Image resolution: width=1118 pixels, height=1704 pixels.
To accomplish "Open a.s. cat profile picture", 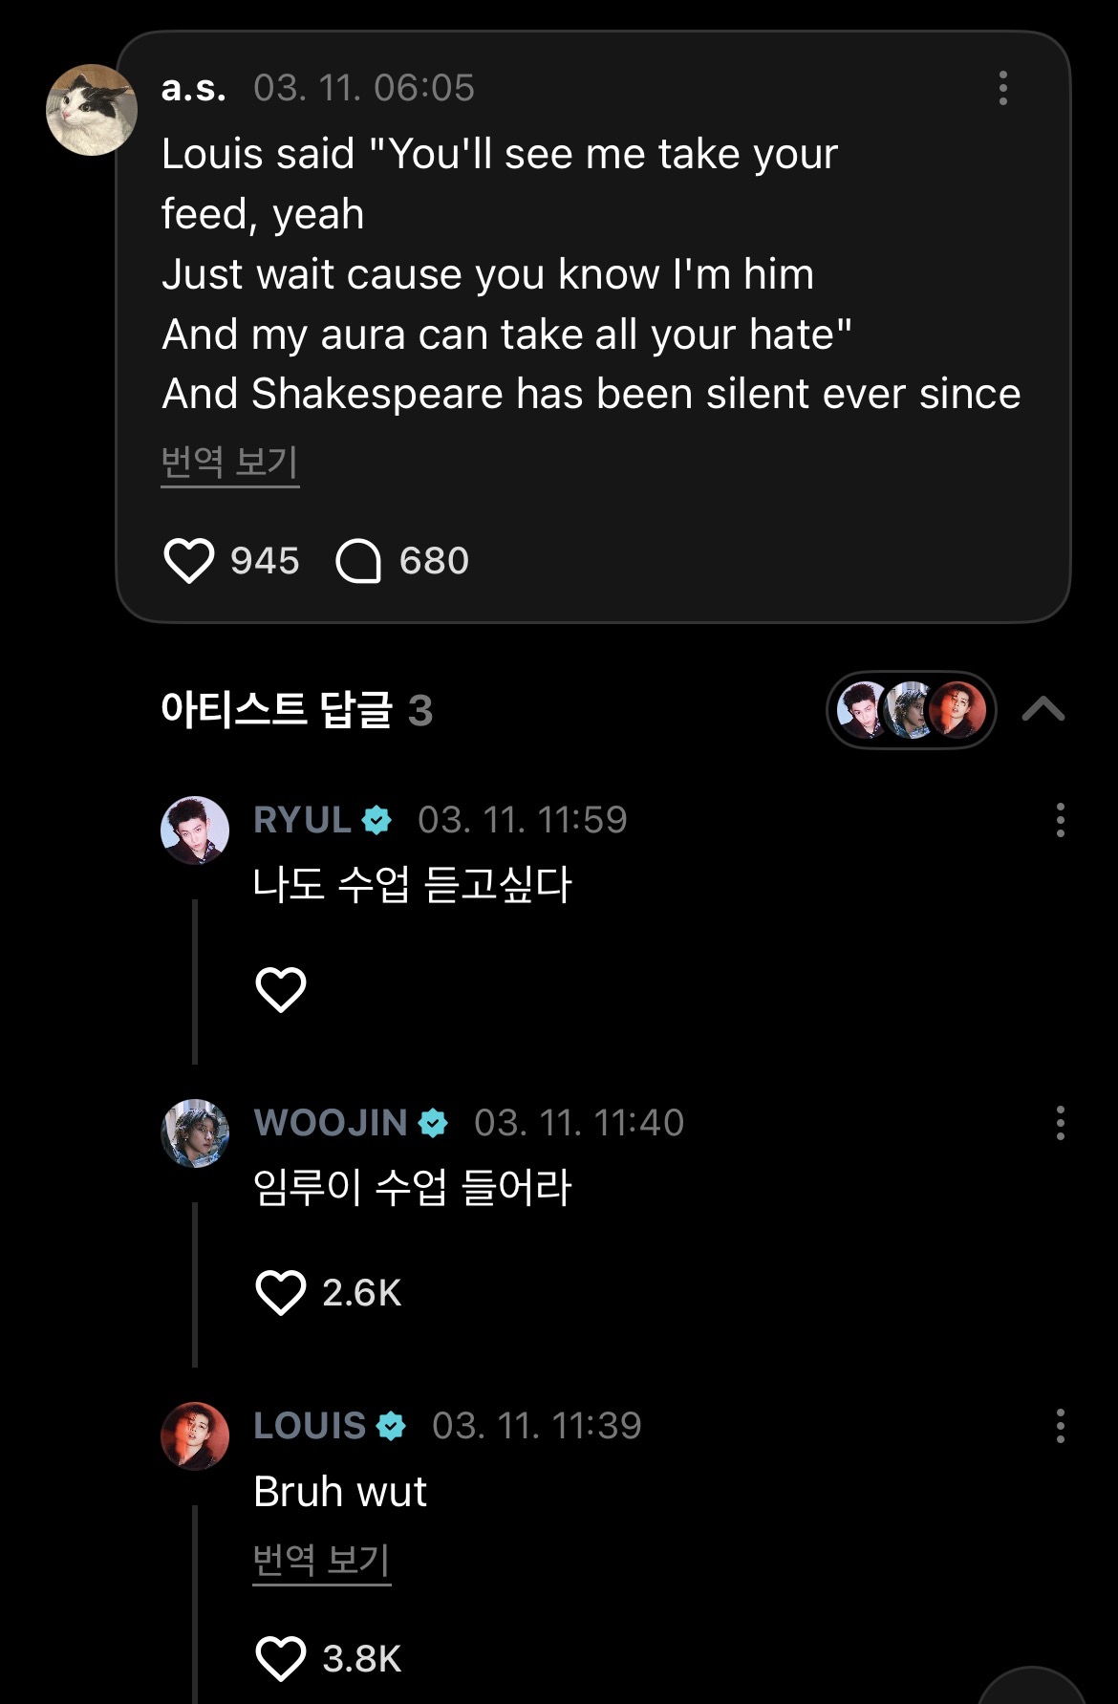I will 92,110.
